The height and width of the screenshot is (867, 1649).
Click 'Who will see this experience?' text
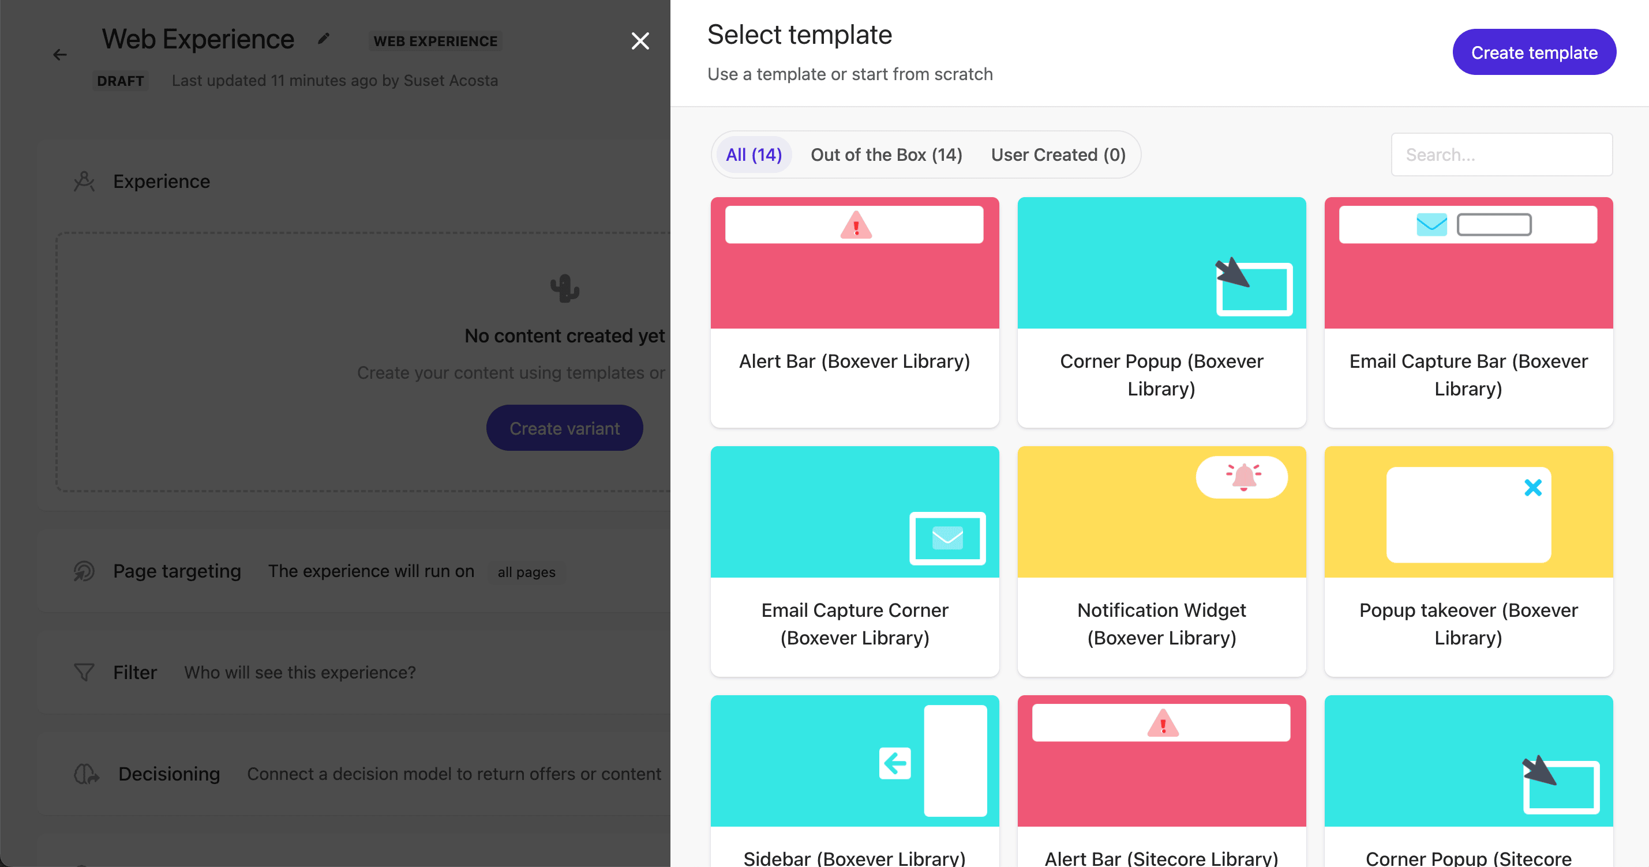point(299,672)
